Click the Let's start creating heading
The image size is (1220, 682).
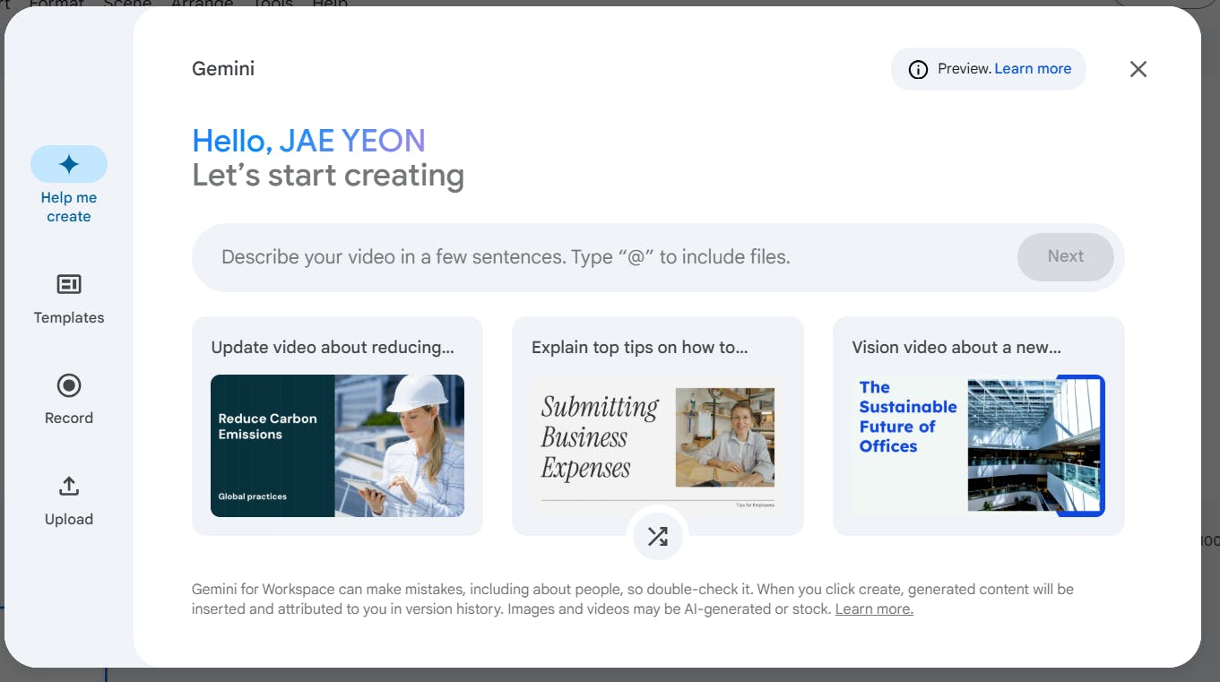[328, 176]
